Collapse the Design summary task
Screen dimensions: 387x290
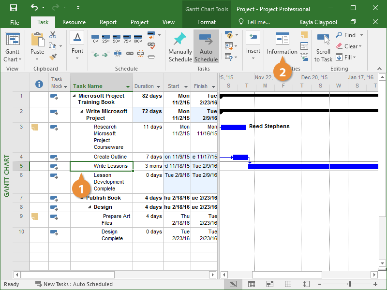(x=89, y=207)
